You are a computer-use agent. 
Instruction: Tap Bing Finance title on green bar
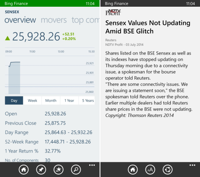pyautogui.click(x=16, y=4)
